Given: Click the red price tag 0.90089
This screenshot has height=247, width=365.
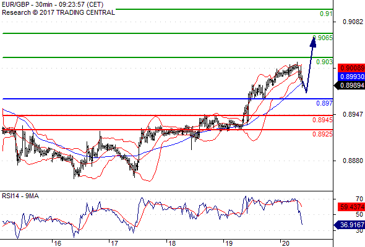Looking at the screenshot, I should tap(351, 68).
